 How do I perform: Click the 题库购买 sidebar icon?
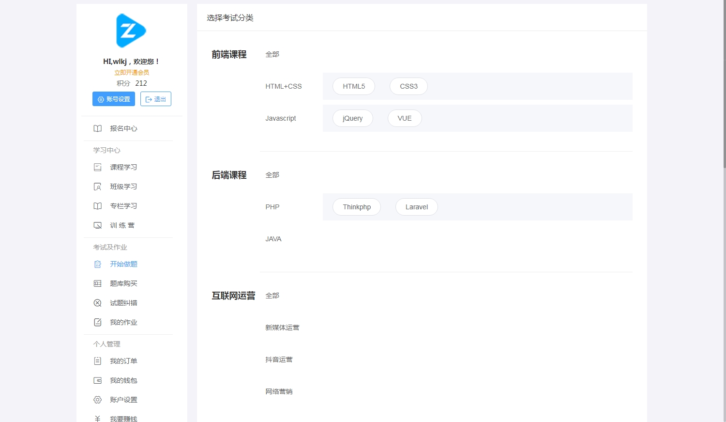[x=97, y=283]
